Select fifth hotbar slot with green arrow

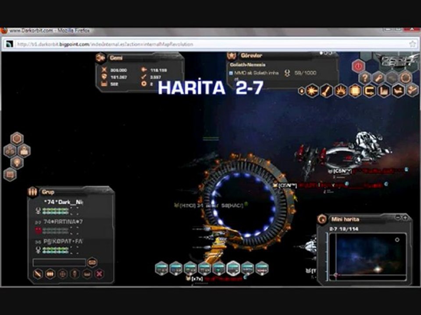(219, 268)
